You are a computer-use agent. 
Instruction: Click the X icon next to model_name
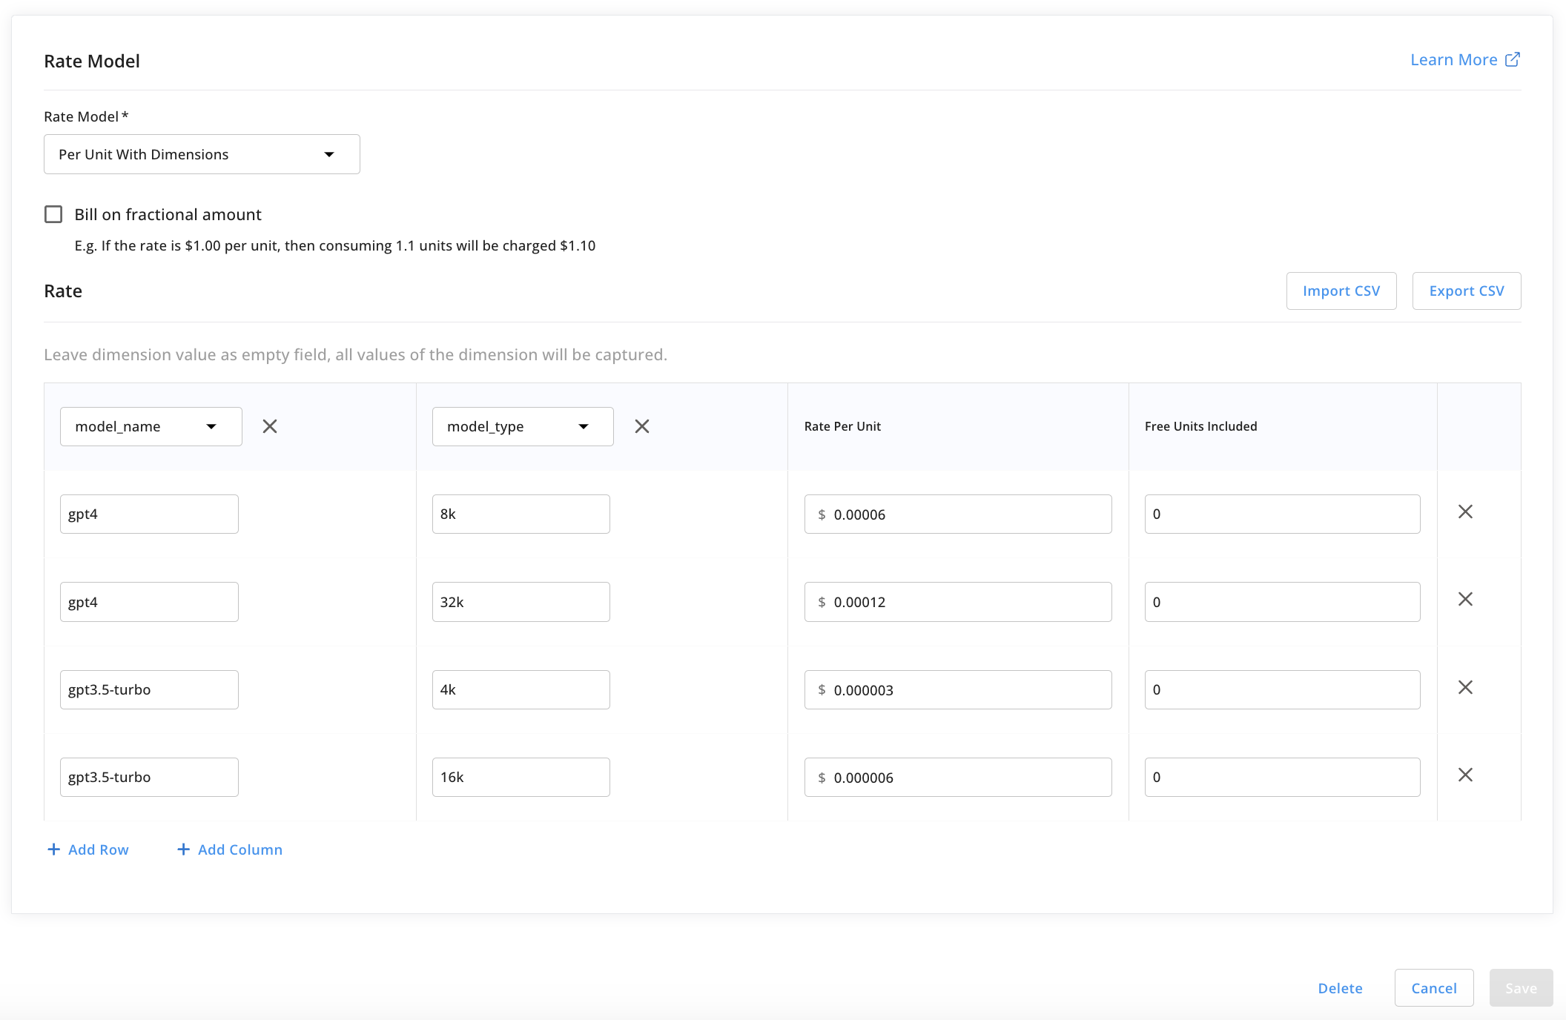click(x=269, y=425)
